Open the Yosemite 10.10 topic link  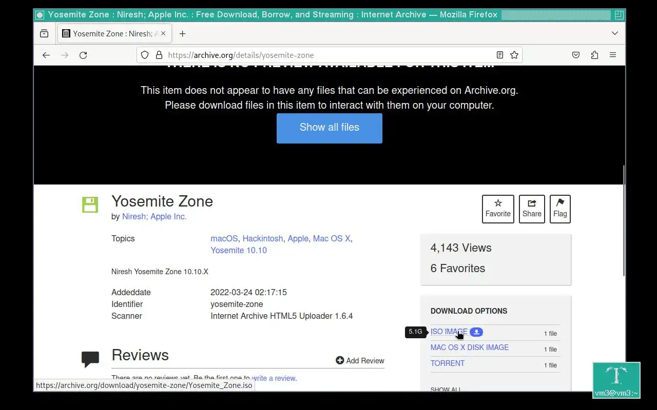pos(239,250)
